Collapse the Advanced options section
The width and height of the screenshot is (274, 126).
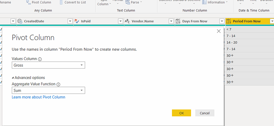pyautogui.click(x=28, y=78)
